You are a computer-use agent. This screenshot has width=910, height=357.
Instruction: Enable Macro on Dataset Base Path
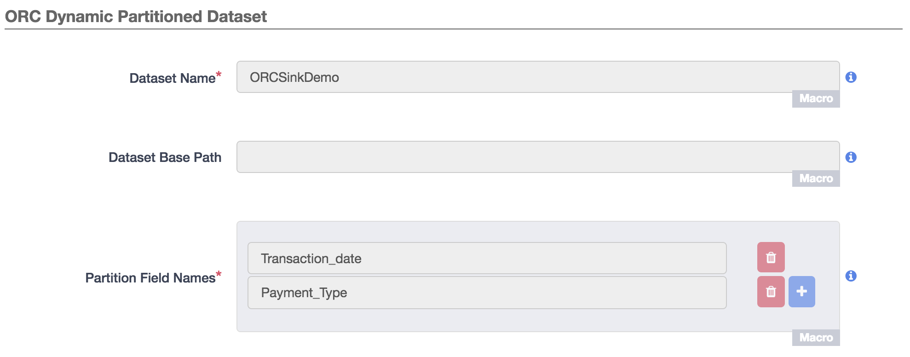pyautogui.click(x=816, y=178)
